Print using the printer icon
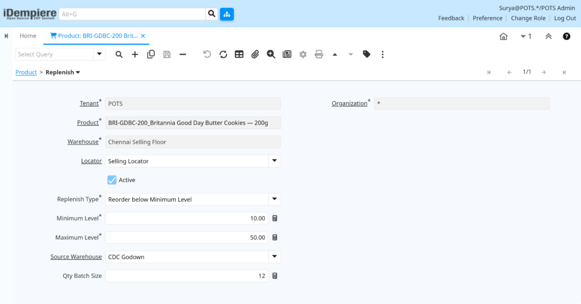 (319, 54)
